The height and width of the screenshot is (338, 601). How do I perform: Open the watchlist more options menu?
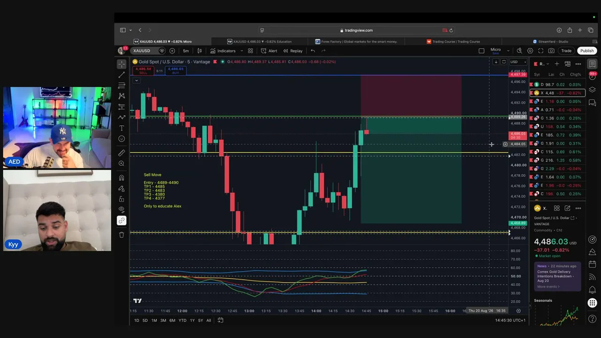coord(578,64)
